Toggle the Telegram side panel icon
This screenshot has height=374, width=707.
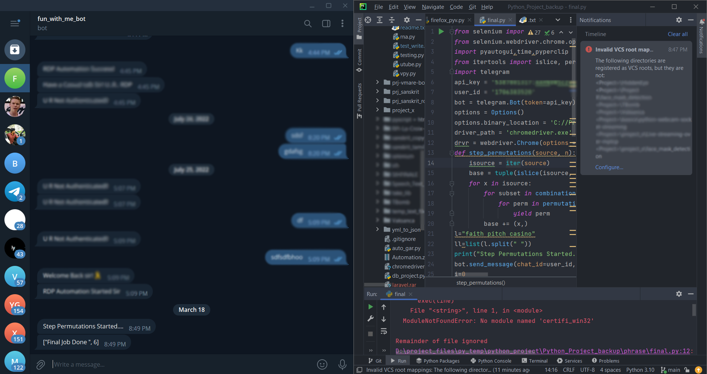pos(326,24)
